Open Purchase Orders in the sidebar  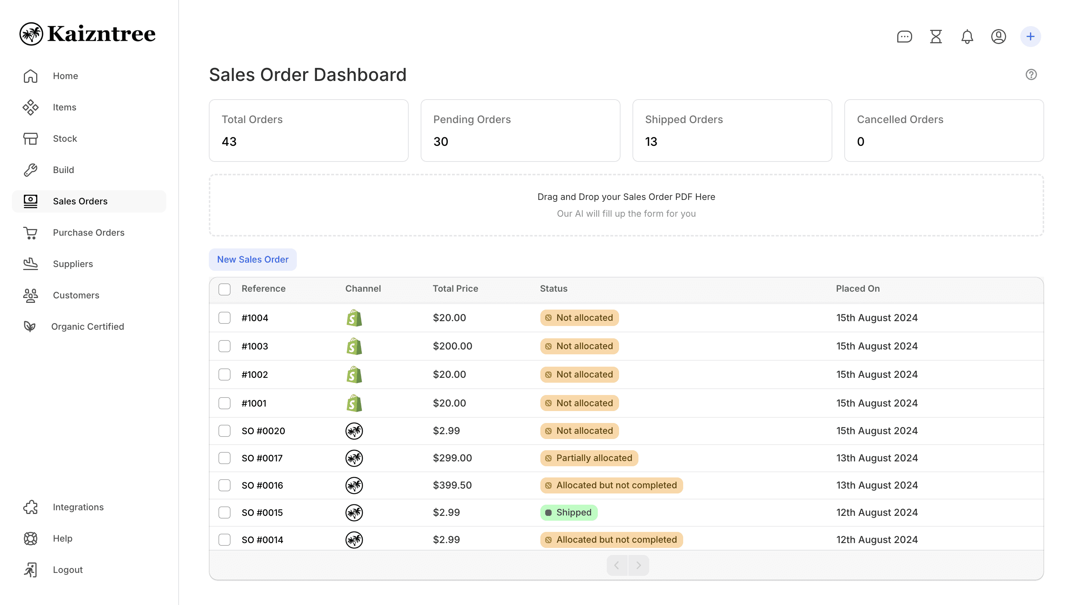88,233
